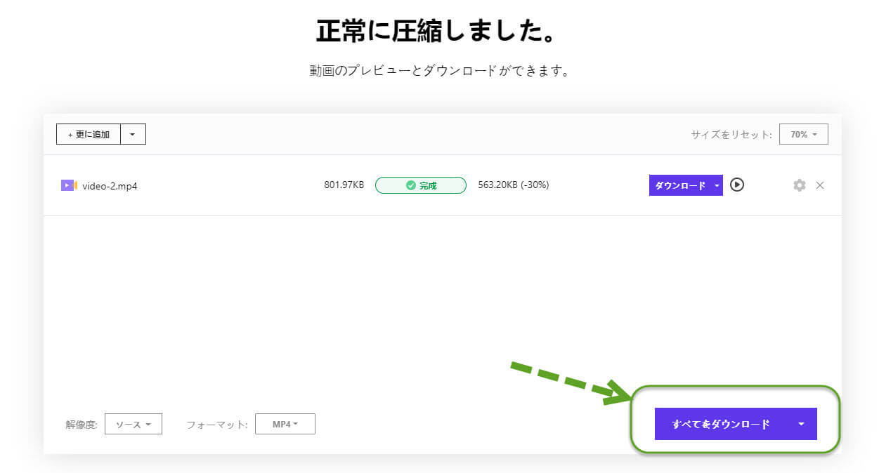Click the purple video file icon
This screenshot has width=879, height=473.
coord(68,185)
